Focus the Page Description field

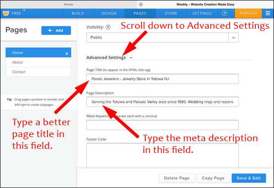click(x=162, y=102)
